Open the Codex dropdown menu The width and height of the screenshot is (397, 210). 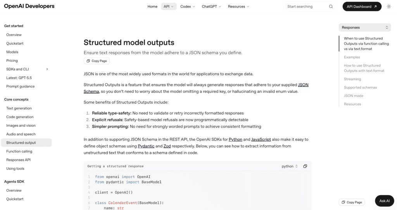tap(188, 7)
